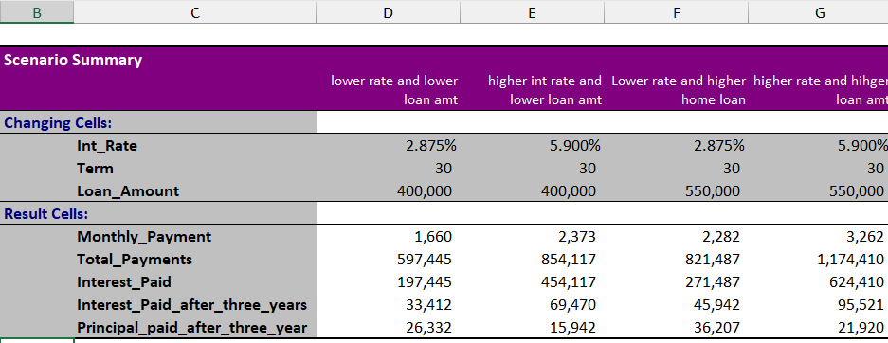The image size is (888, 343).
Task: Select column F header
Action: [x=677, y=12]
